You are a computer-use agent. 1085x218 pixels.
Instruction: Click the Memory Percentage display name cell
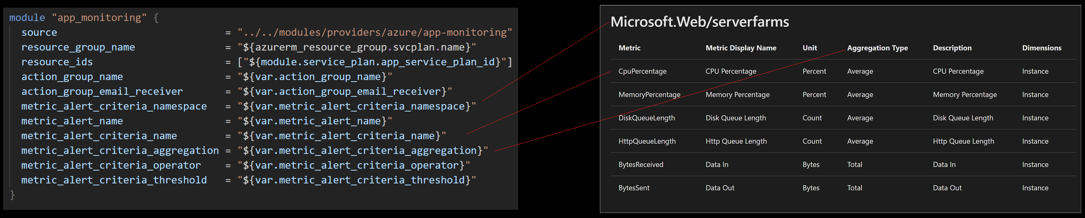[x=737, y=95]
